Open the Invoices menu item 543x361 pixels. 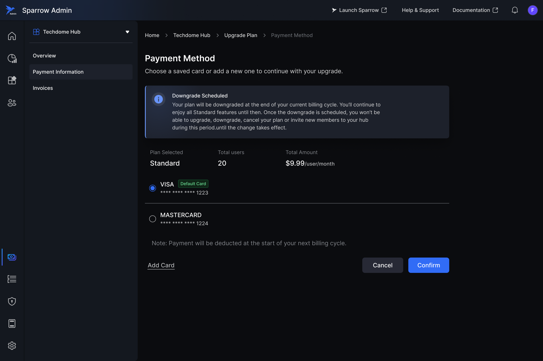(43, 88)
